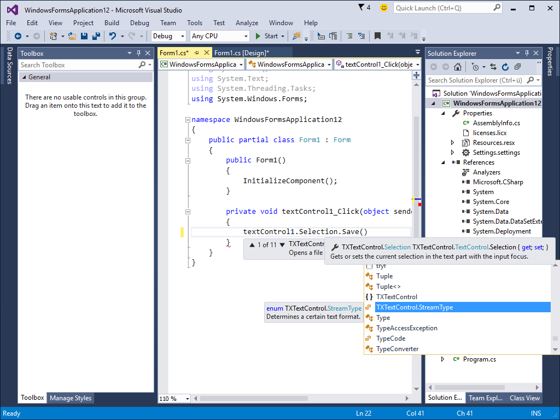
Task: Click the notifications flag icon
Action: (x=361, y=8)
